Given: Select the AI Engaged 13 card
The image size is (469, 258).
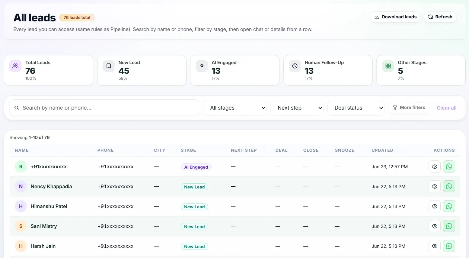Looking at the screenshot, I should click(235, 70).
